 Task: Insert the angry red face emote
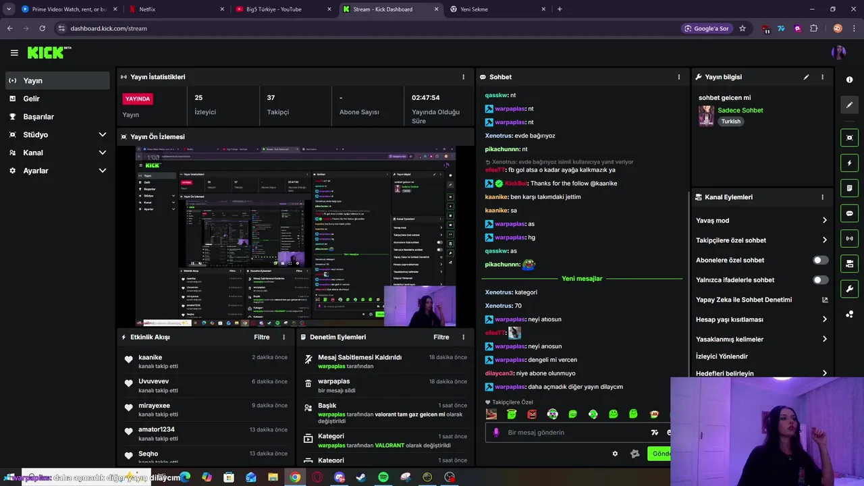tap(532, 414)
